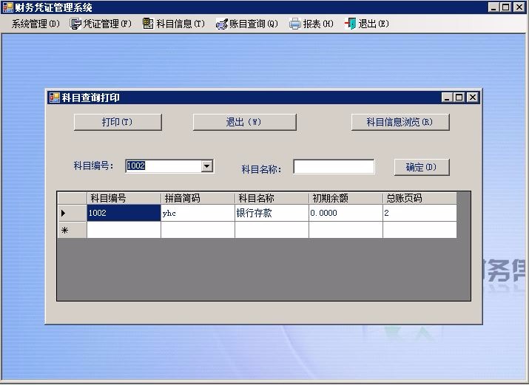Open the 账目查询(Q) menu
Viewport: 529px width, 385px height.
247,24
